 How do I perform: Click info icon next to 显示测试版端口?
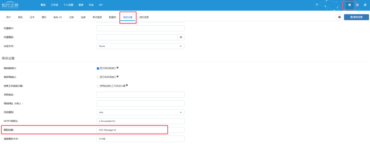pos(118,68)
